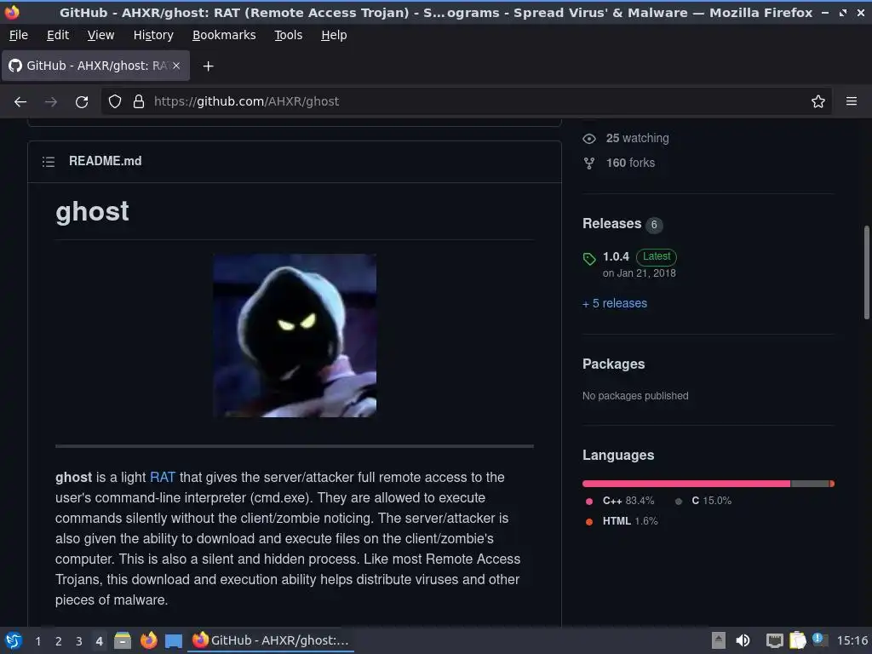Screen dimensions: 872x654
Task: Click the notification tray icon
Action: pos(820,640)
